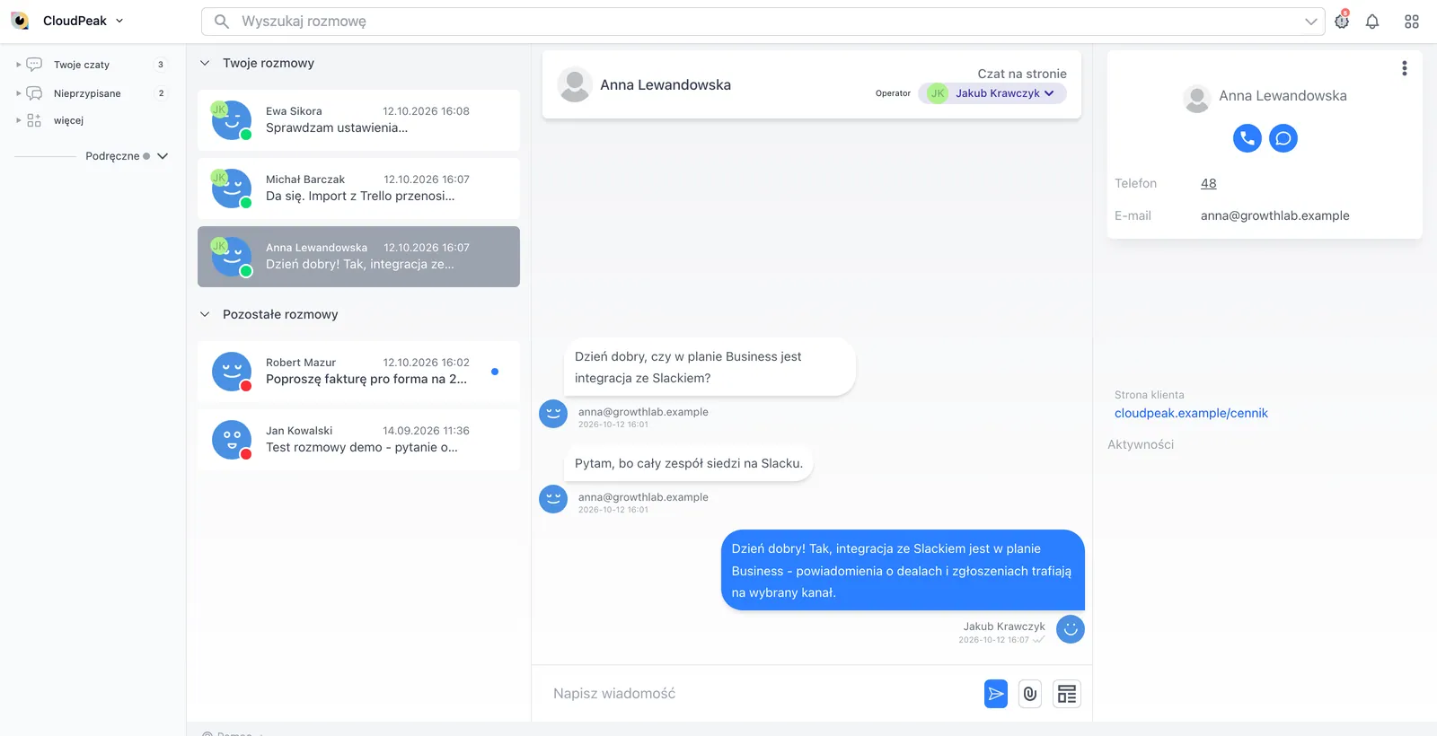1437x736 pixels.
Task: Click the blue operator reply bubble
Action: (x=903, y=570)
